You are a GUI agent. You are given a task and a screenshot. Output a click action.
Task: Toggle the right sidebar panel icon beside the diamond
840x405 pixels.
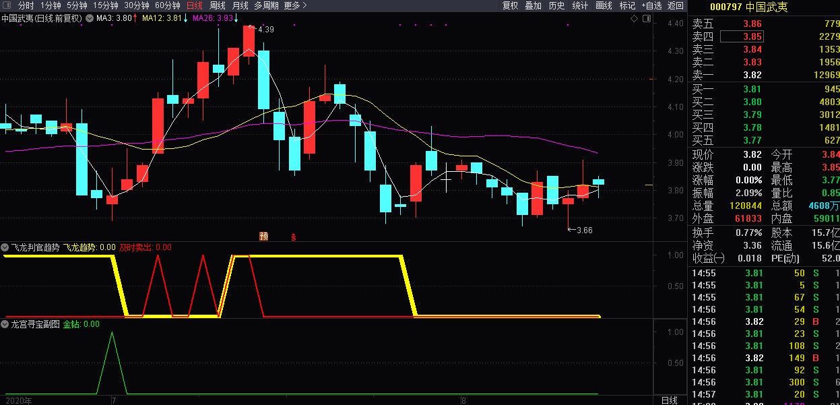click(x=647, y=18)
